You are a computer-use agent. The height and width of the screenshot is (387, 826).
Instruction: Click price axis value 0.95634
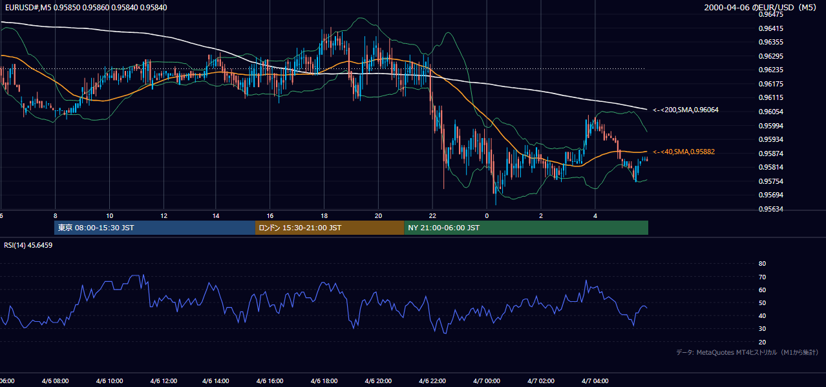771,209
